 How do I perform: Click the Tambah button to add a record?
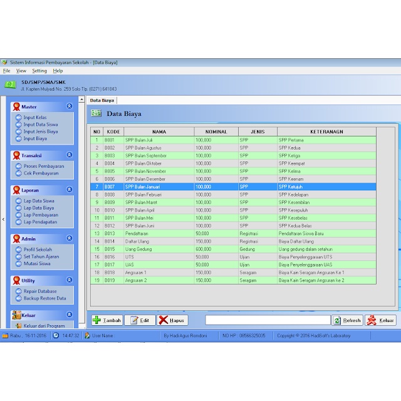point(107,320)
